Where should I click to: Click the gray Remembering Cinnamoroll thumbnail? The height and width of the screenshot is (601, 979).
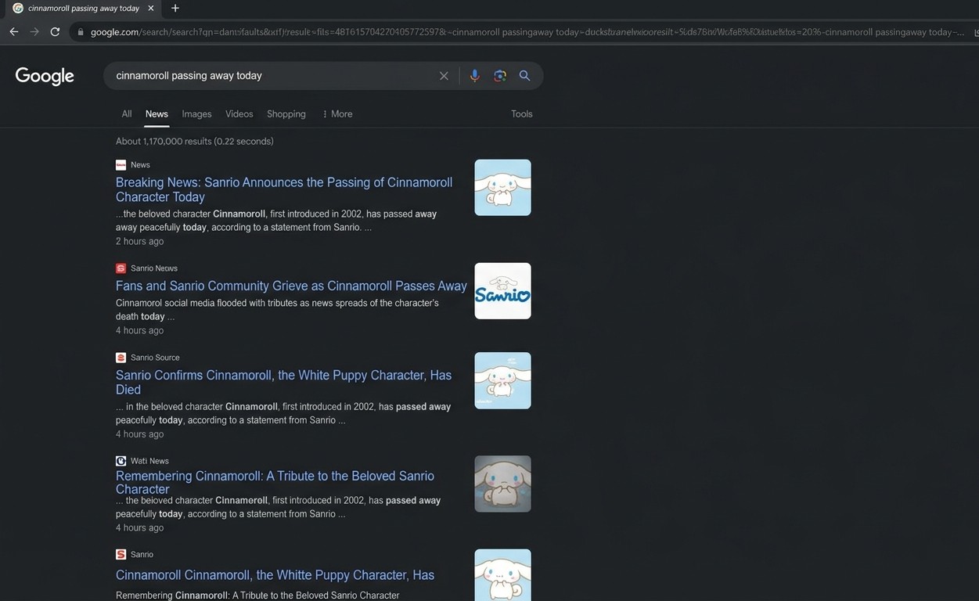click(502, 484)
